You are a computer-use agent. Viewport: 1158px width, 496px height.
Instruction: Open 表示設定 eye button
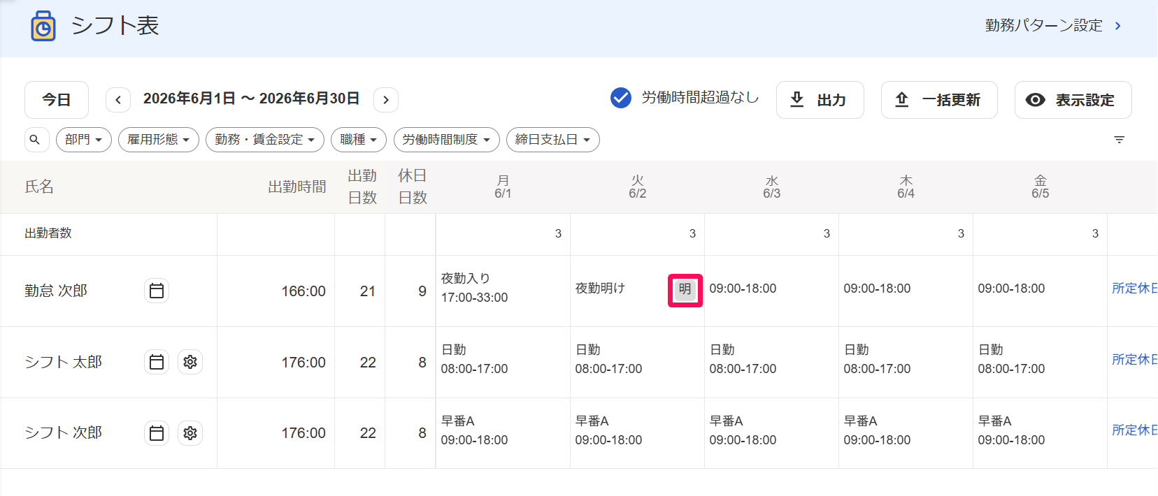tap(1073, 100)
